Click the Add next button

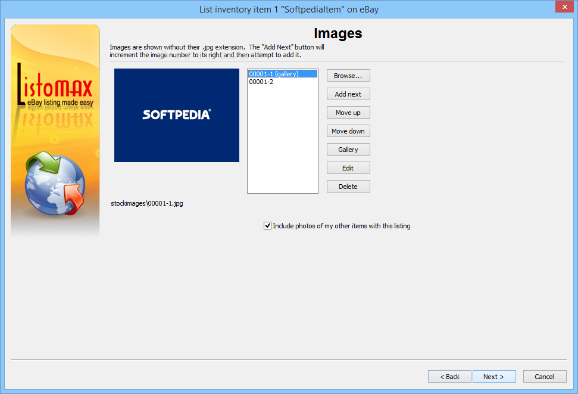click(x=348, y=94)
